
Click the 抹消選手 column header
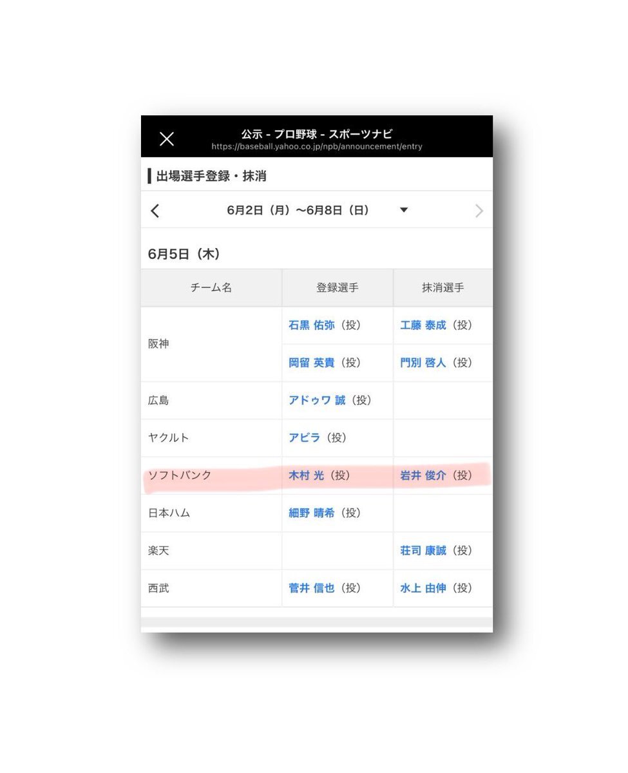(x=443, y=288)
